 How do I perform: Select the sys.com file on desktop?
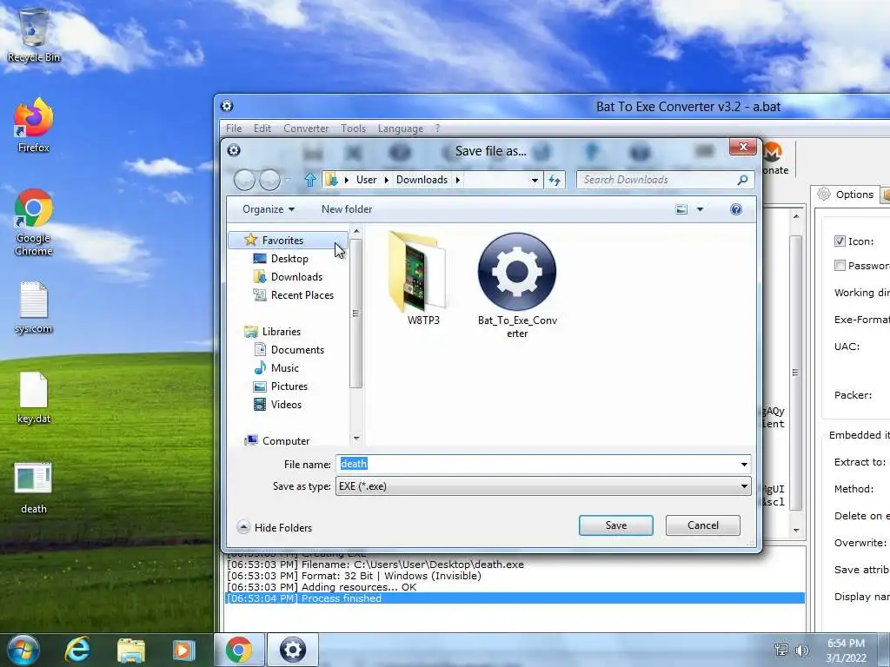pos(34,307)
